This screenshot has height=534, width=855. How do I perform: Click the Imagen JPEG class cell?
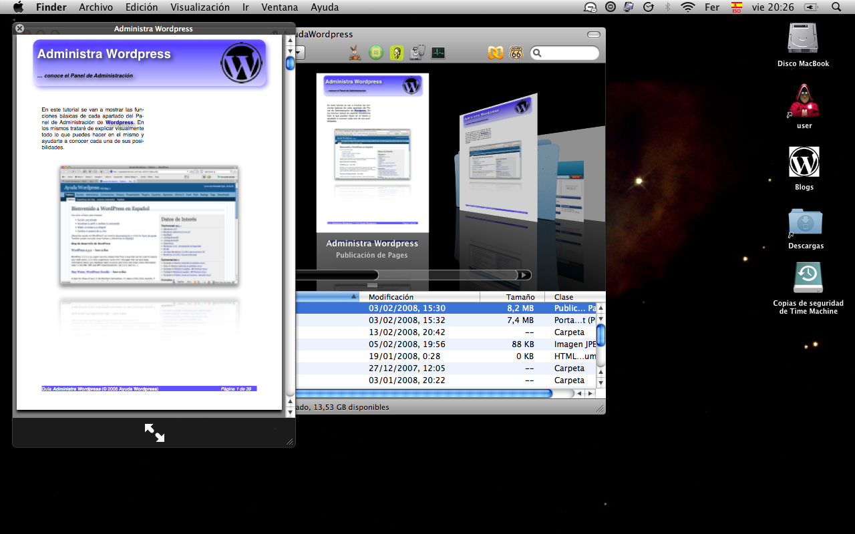click(x=574, y=344)
